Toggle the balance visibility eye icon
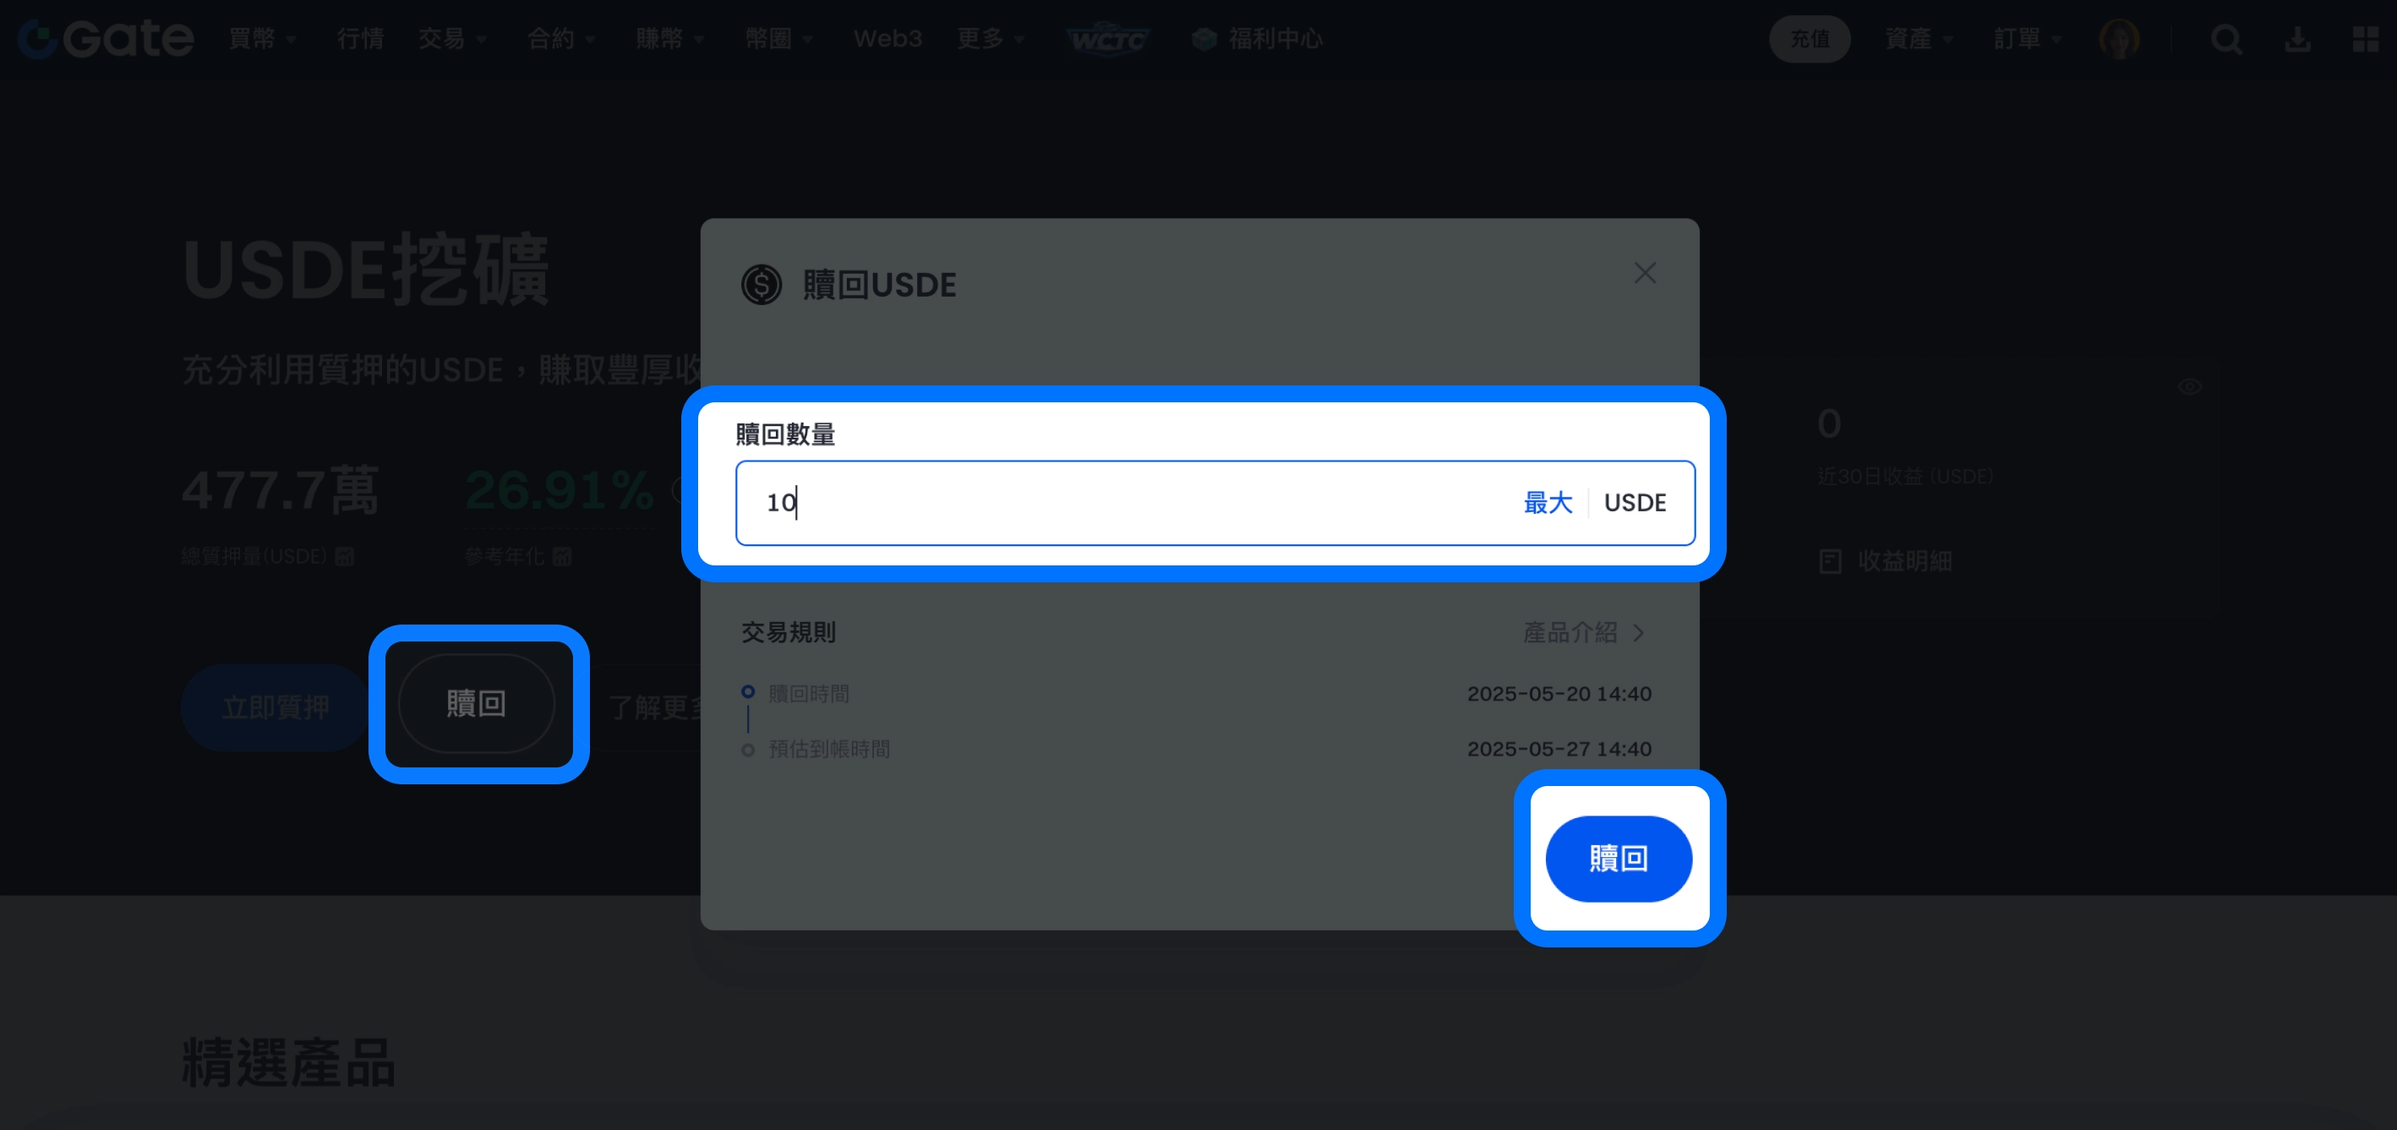This screenshot has height=1130, width=2397. point(2189,386)
